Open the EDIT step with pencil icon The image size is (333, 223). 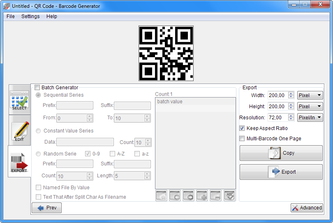click(20, 130)
